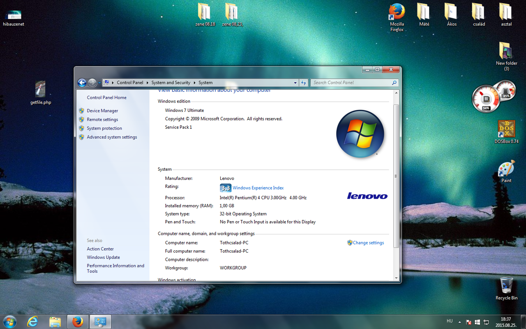Open System protection link
Image resolution: width=526 pixels, height=329 pixels.
point(104,128)
